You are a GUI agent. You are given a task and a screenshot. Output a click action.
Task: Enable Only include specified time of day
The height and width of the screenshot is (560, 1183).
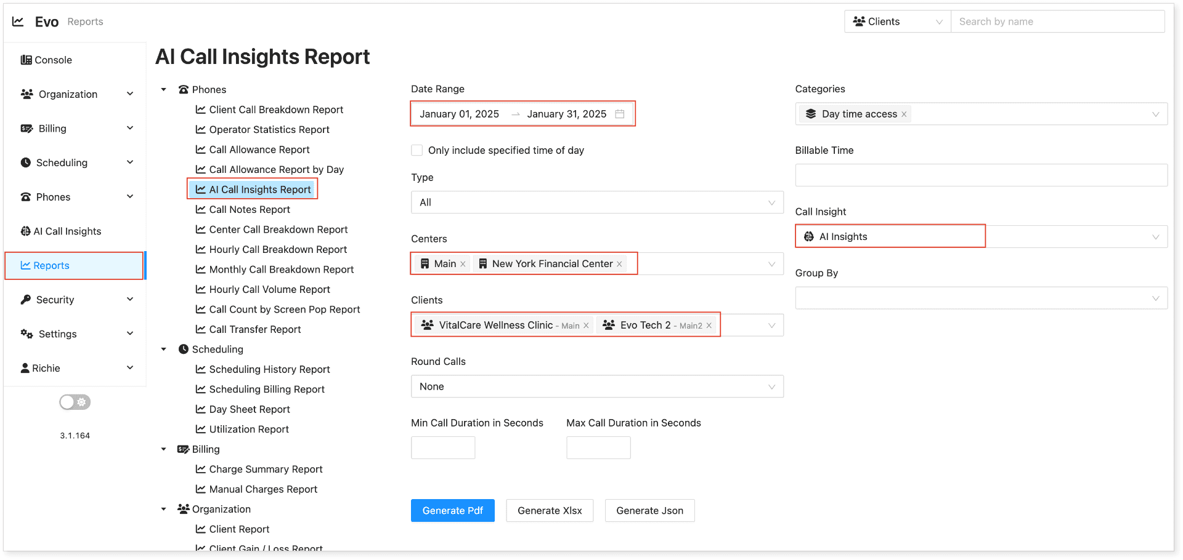pos(417,150)
